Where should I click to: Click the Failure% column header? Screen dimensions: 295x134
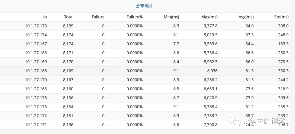pyautogui.click(x=134, y=17)
